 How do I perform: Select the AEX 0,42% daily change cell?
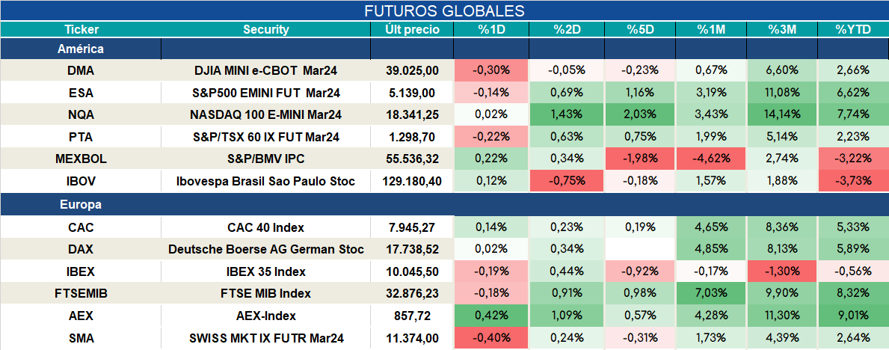coord(491,316)
